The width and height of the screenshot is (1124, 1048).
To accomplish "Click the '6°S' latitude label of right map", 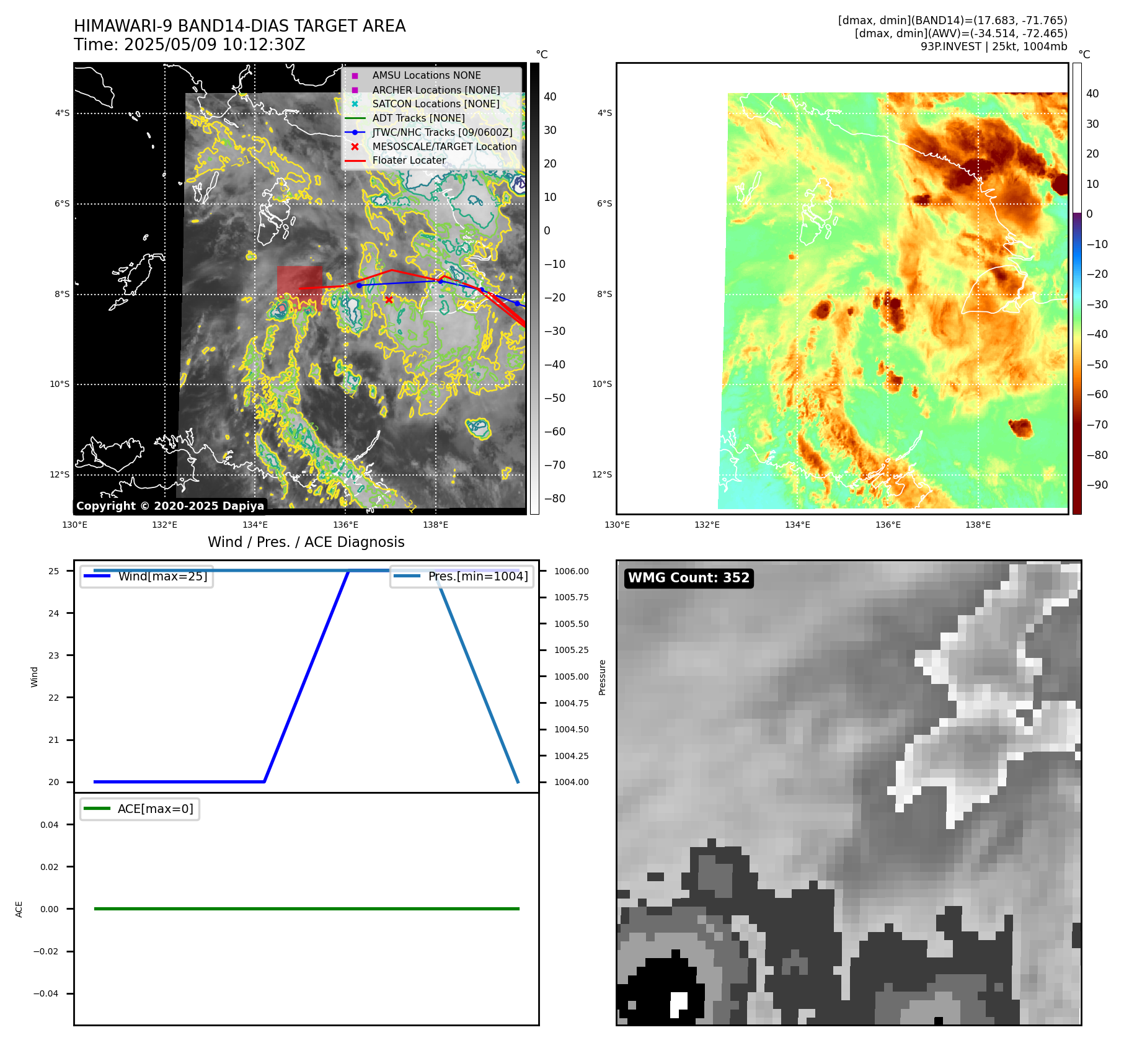I will 604,203.
